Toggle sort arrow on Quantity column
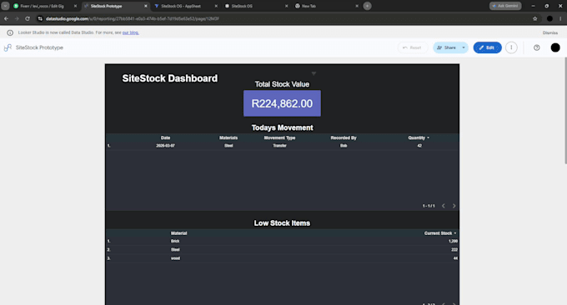The image size is (567, 305). [428, 137]
